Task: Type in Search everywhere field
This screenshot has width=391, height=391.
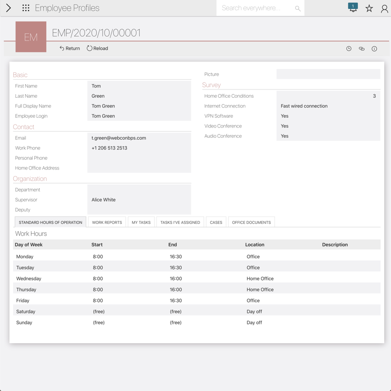Action: click(x=254, y=8)
